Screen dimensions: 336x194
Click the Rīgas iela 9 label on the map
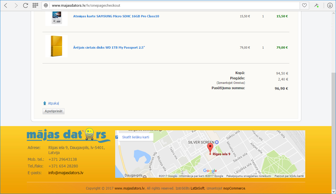(221, 154)
